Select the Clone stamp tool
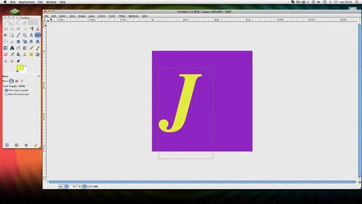Viewport: 362px width, 204px height. (x=25, y=54)
